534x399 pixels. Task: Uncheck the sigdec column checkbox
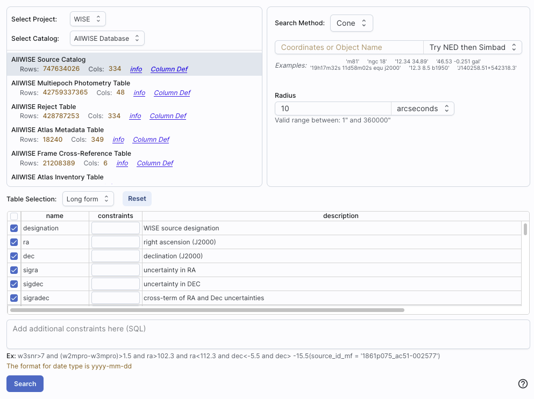[14, 284]
